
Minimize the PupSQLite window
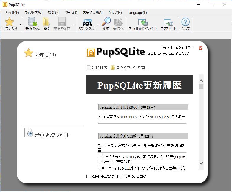[198, 4]
